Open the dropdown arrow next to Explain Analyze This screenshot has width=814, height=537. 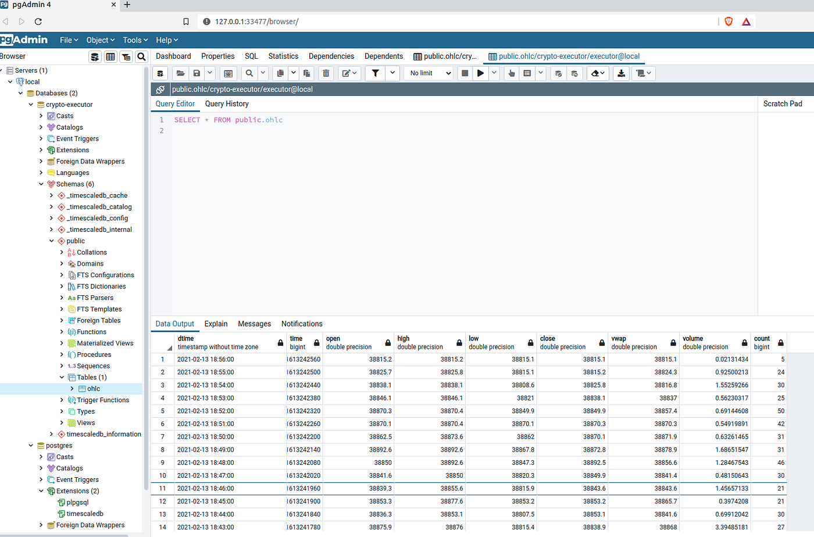(541, 73)
